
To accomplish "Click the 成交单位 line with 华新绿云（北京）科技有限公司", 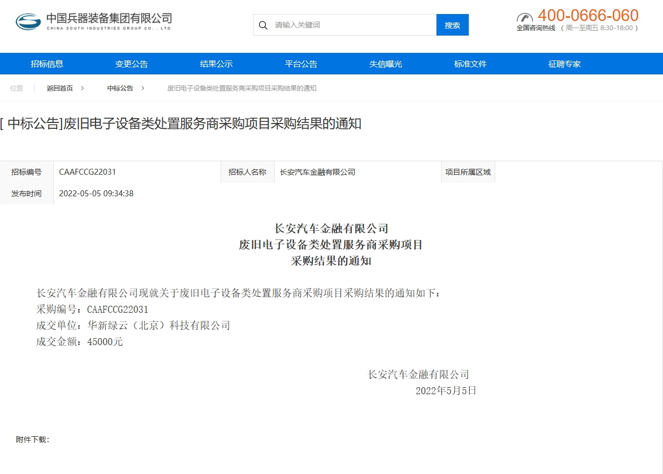I will pyautogui.click(x=133, y=325).
